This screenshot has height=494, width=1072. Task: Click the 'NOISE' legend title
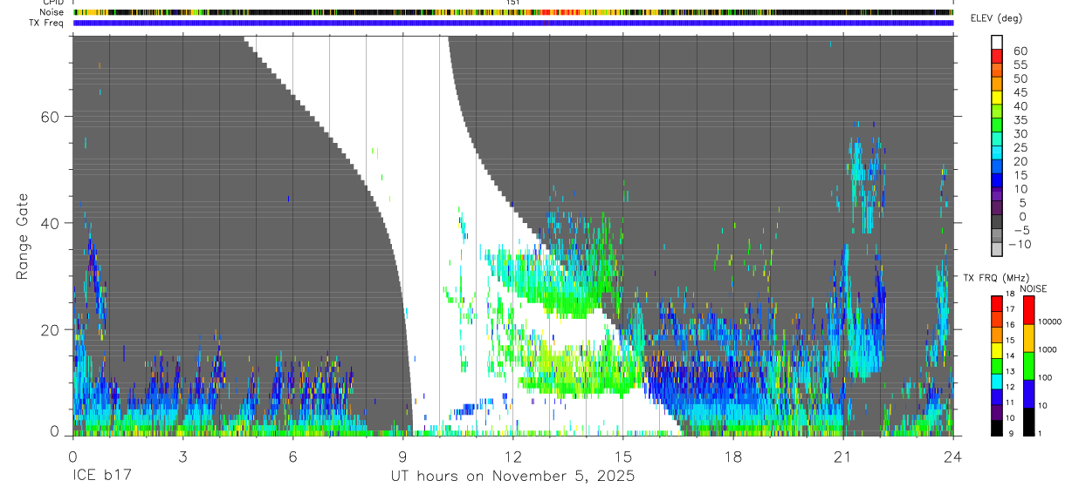click(1033, 288)
